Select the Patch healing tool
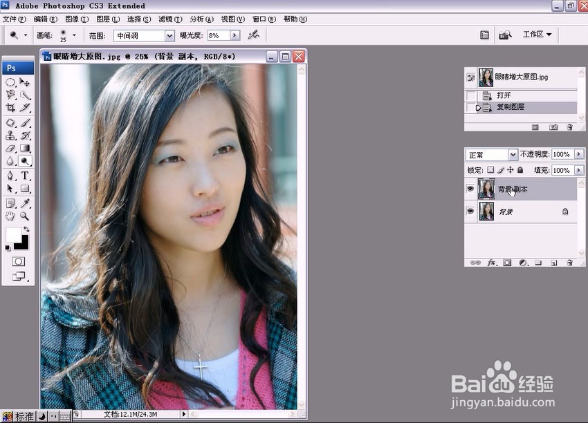This screenshot has height=423, width=588. (10, 122)
